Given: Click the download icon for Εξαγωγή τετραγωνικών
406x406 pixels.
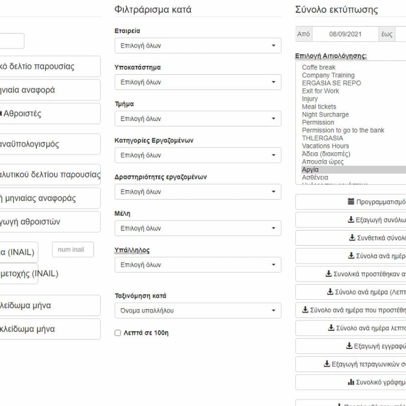Looking at the screenshot, I should tap(327, 364).
